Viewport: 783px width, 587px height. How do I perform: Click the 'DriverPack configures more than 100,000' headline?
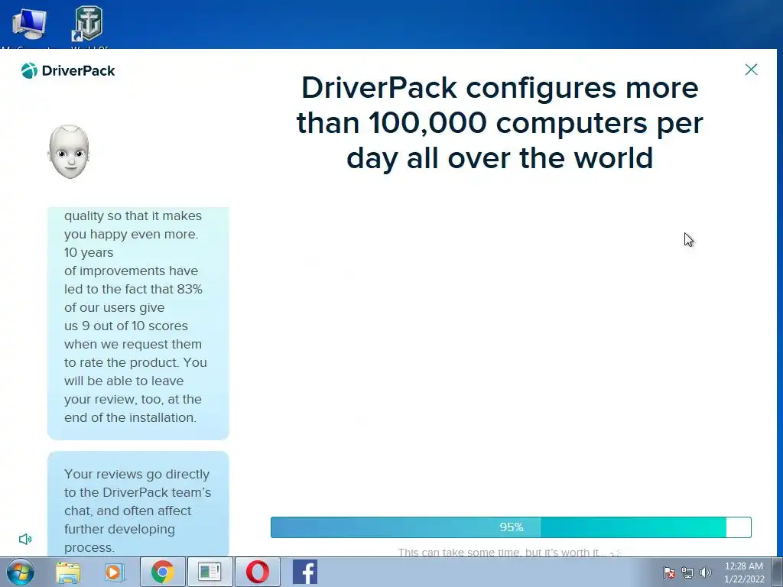pos(500,123)
